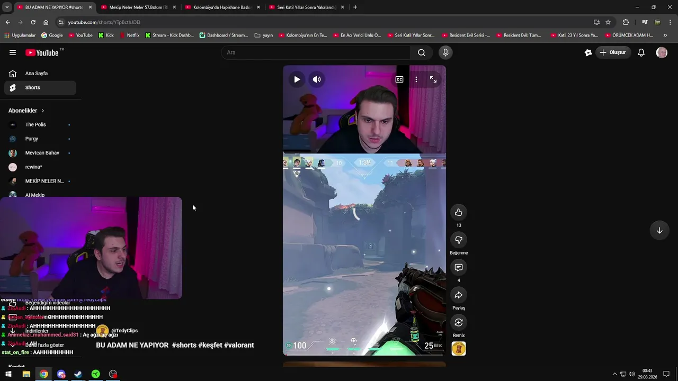Open File Explorer from taskbar
This screenshot has width=678, height=381.
(26, 374)
